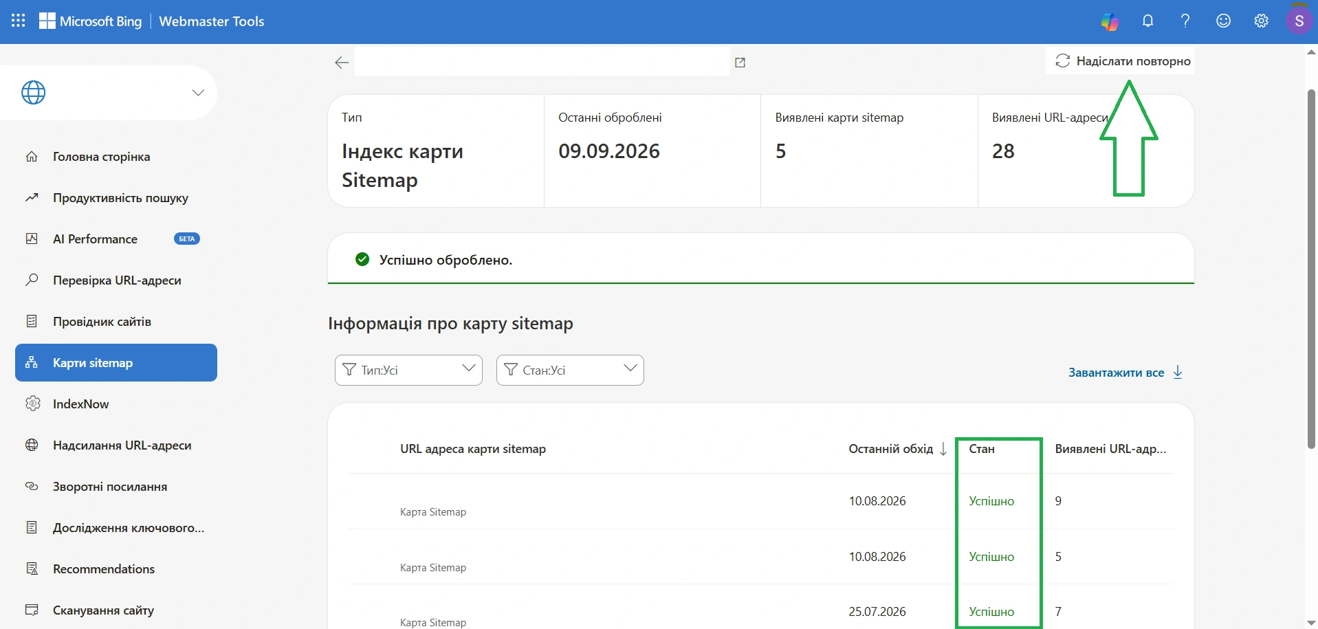
Task: Click the BETA badge
Action: [x=187, y=239]
